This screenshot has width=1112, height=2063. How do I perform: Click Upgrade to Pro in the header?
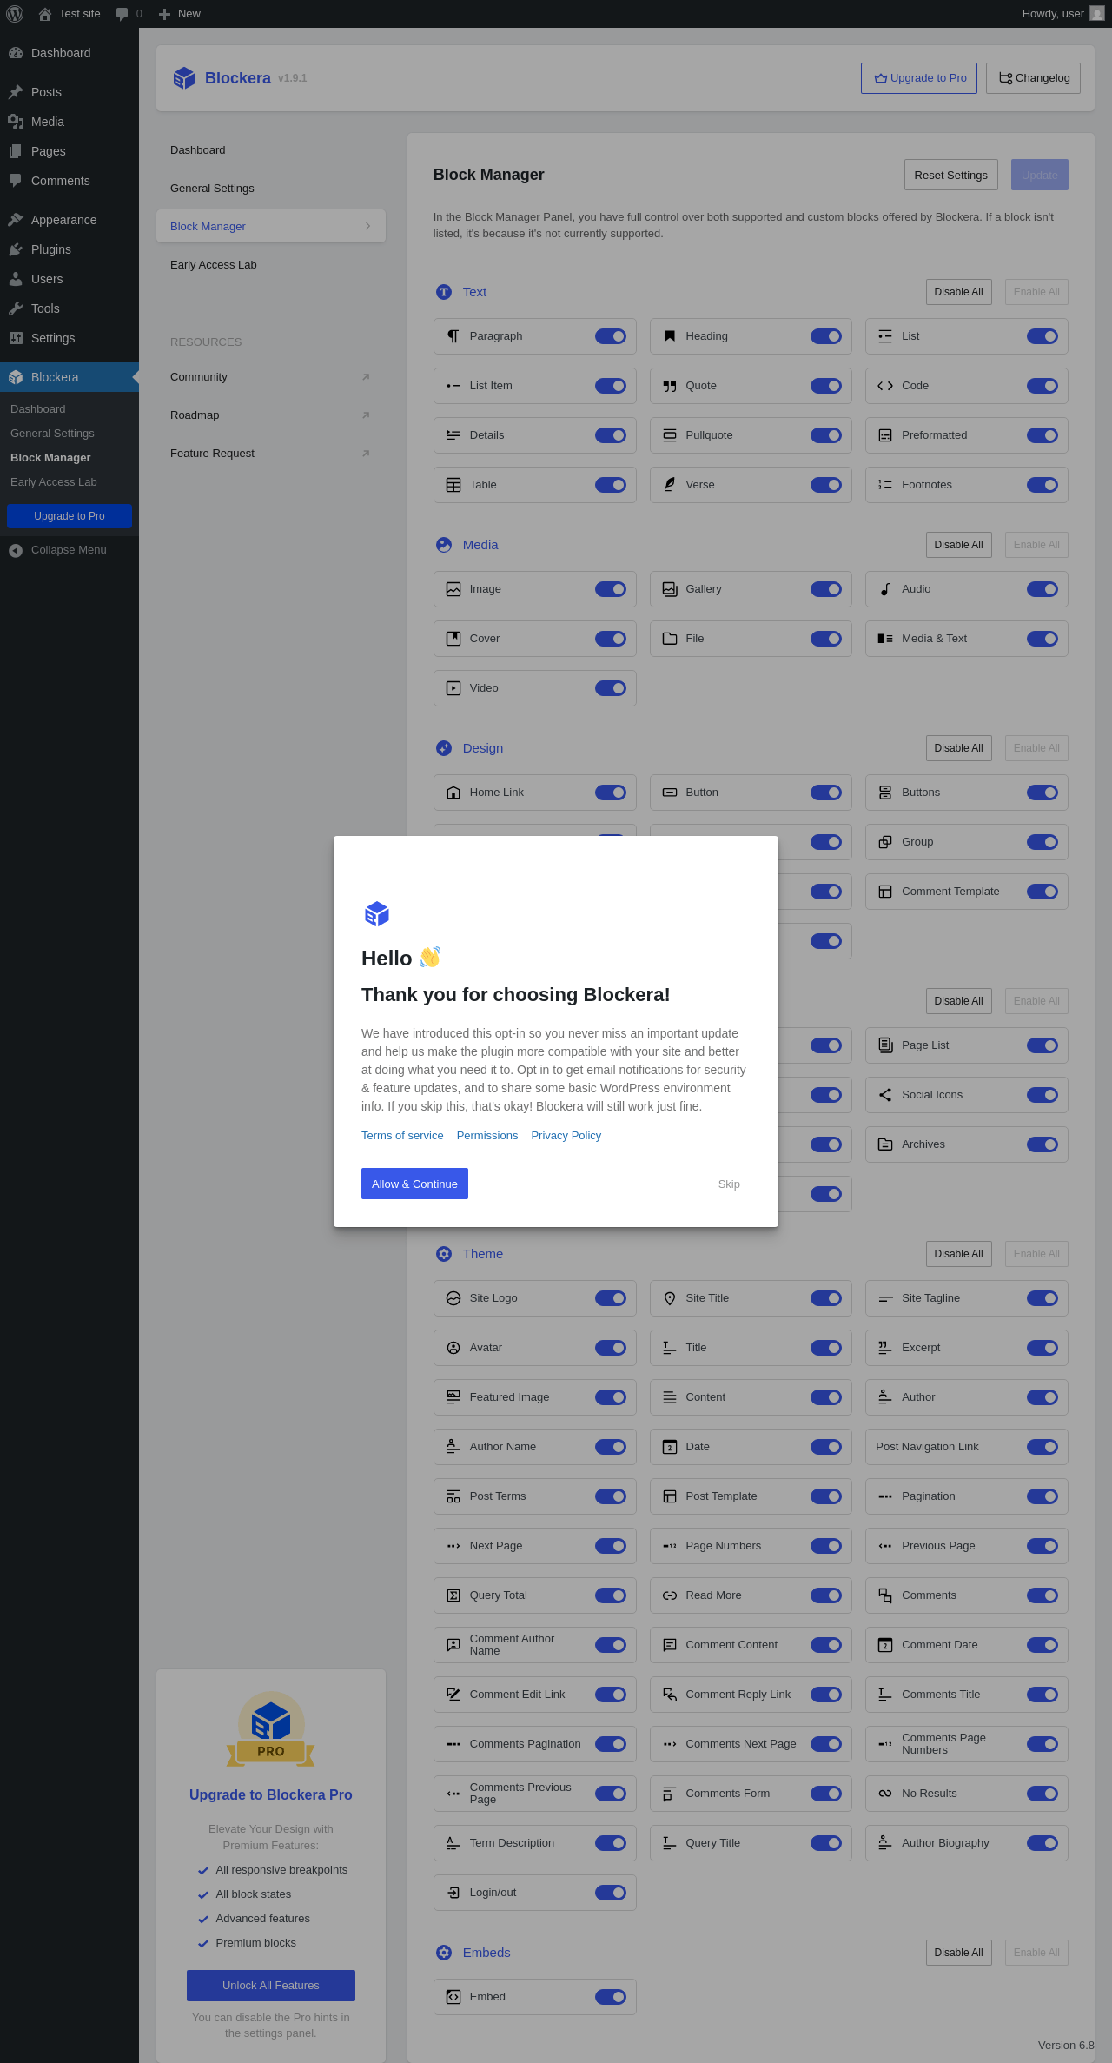click(x=919, y=78)
